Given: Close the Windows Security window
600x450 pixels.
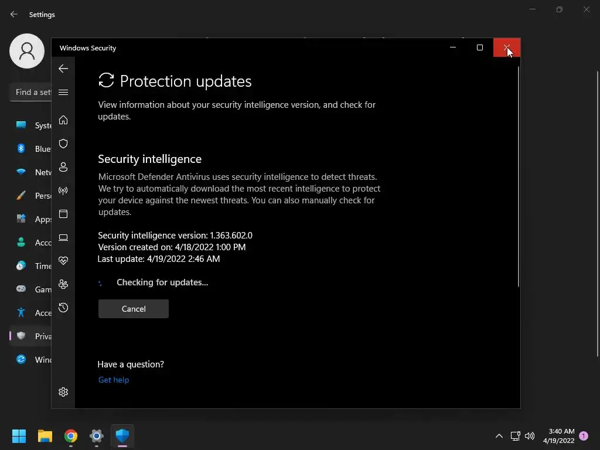Looking at the screenshot, I should pyautogui.click(x=507, y=47).
